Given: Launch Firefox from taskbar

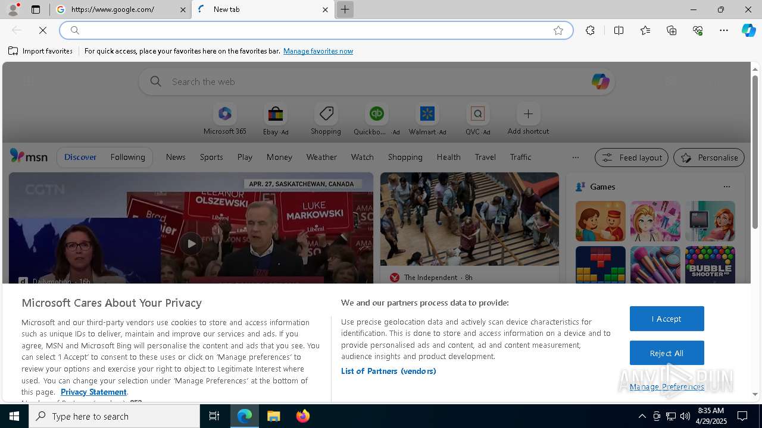Looking at the screenshot, I should [x=302, y=416].
